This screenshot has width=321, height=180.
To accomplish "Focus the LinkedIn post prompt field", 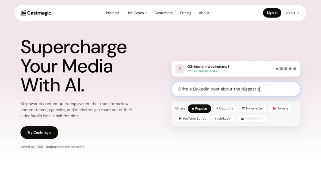I will (236, 89).
